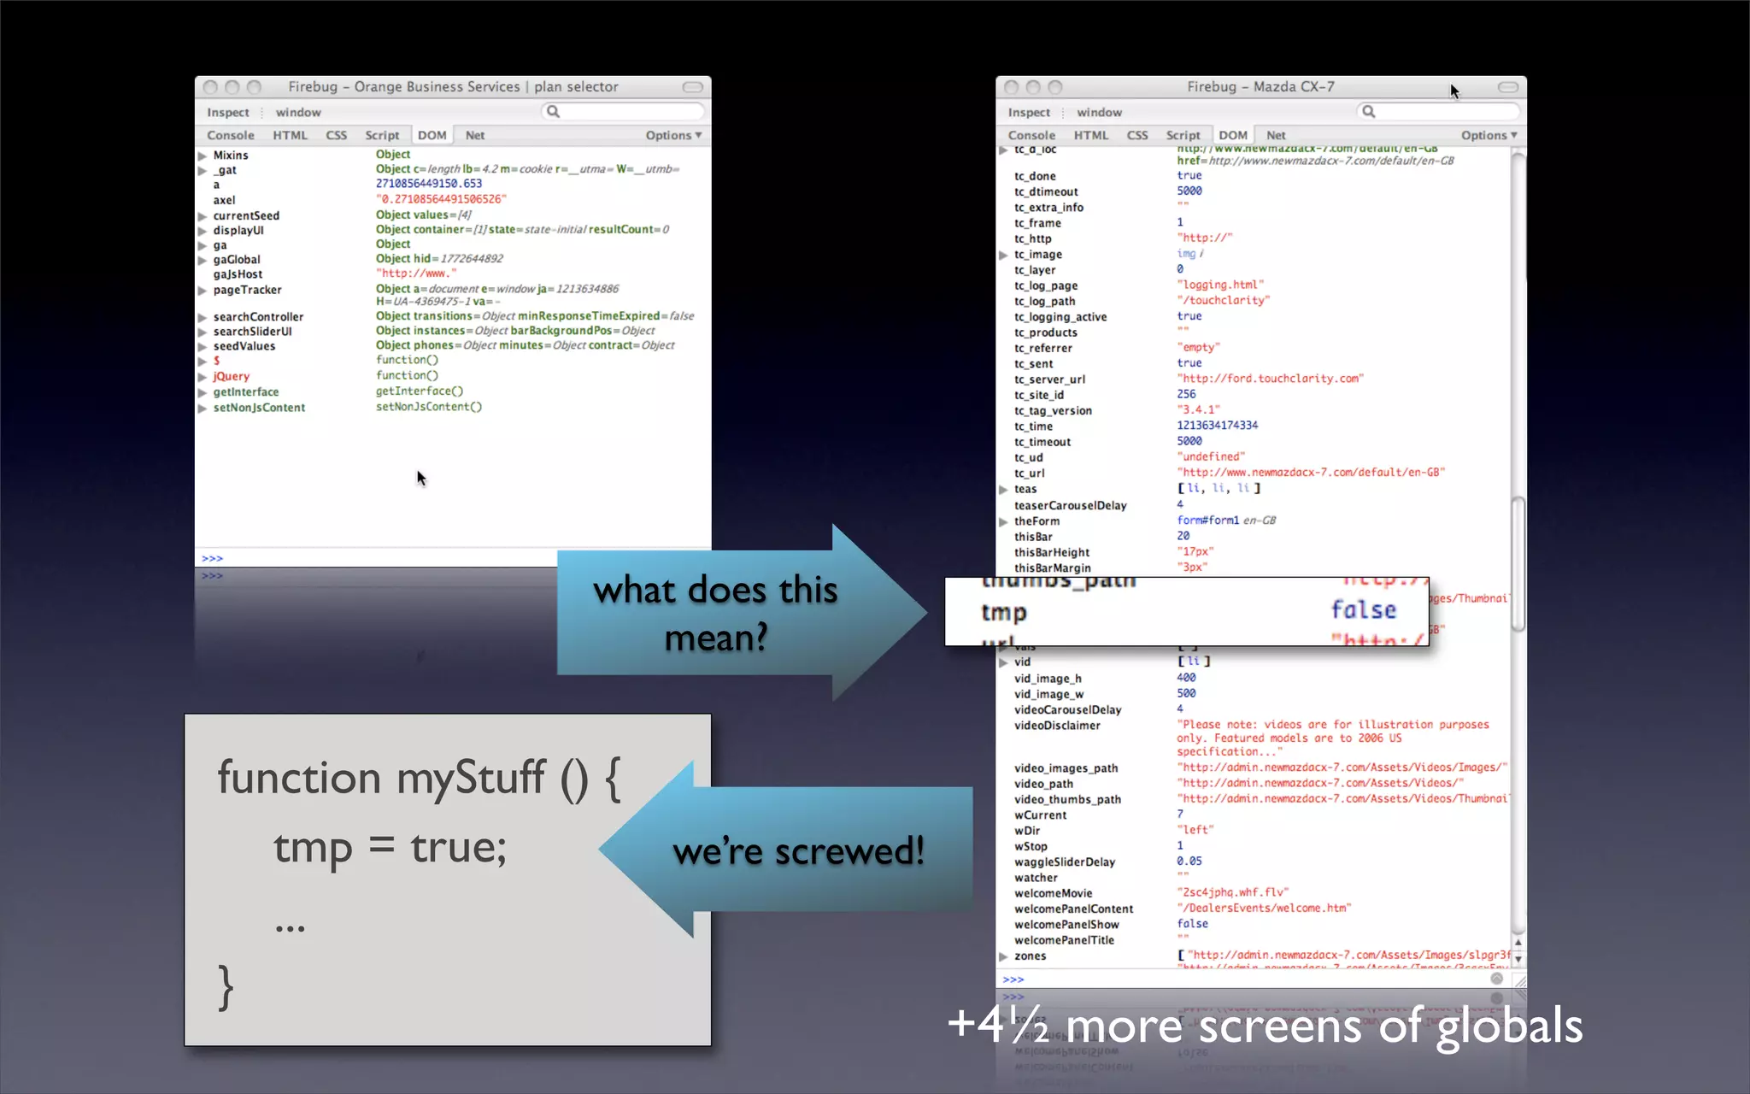The width and height of the screenshot is (1750, 1094).
Task: Click the tc_log_path property name
Action: [x=1044, y=302]
